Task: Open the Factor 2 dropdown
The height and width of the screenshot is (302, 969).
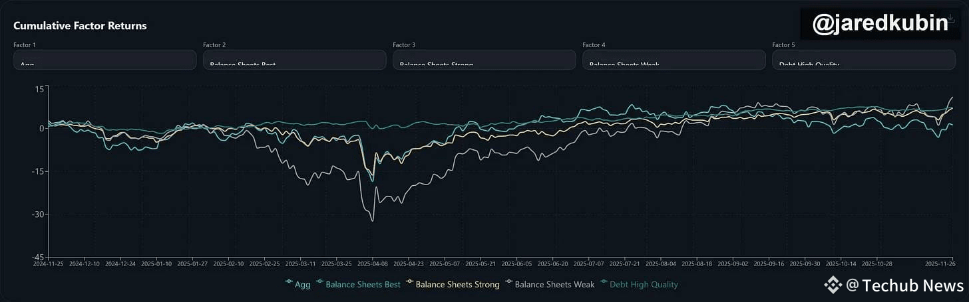Action: point(294,60)
